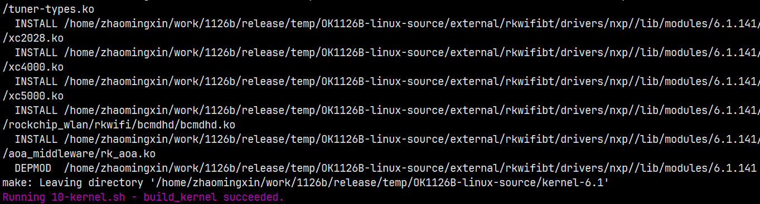
Task: Click INSTALL keyword on line before /xc5000.ko
Action: tap(36, 82)
